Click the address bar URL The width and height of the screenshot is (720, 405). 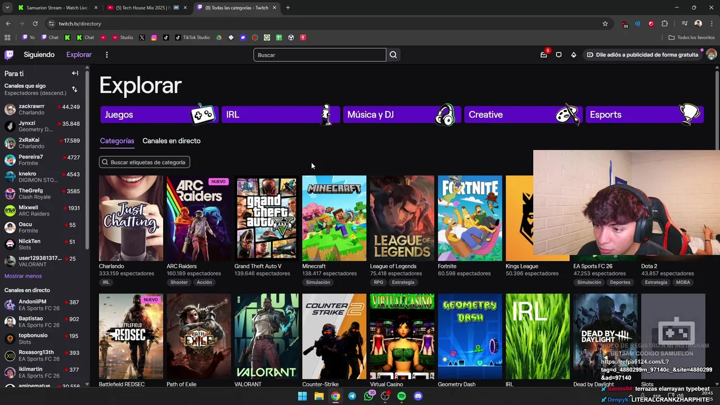pyautogui.click(x=80, y=24)
